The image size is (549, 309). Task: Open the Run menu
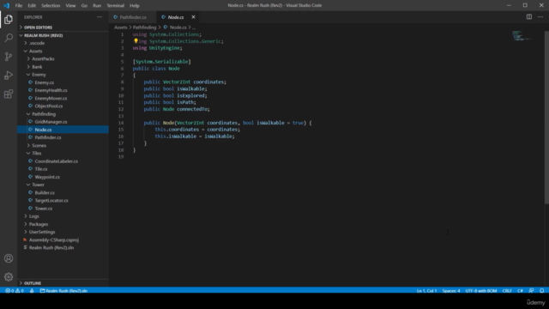coord(97,6)
